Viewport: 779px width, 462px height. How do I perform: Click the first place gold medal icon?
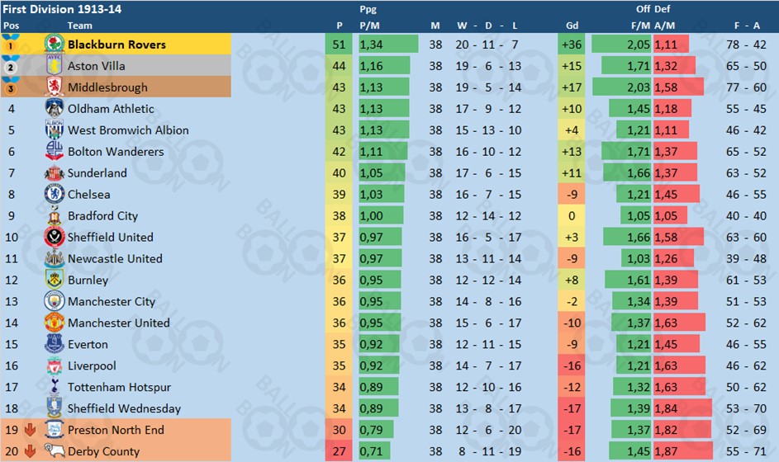[11, 45]
